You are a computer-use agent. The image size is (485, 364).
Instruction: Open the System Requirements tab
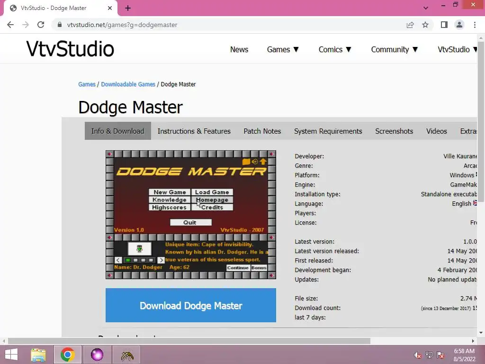(x=328, y=131)
